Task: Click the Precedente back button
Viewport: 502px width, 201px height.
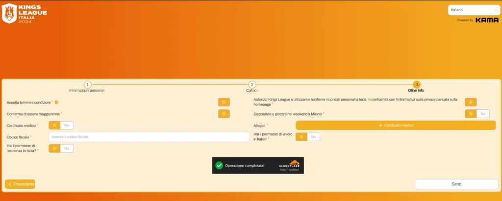Action: pyautogui.click(x=20, y=184)
